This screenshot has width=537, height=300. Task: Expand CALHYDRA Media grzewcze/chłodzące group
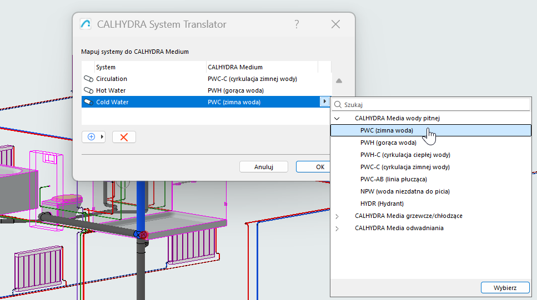[x=337, y=216]
